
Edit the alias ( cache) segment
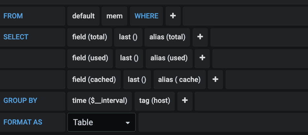[179, 79]
